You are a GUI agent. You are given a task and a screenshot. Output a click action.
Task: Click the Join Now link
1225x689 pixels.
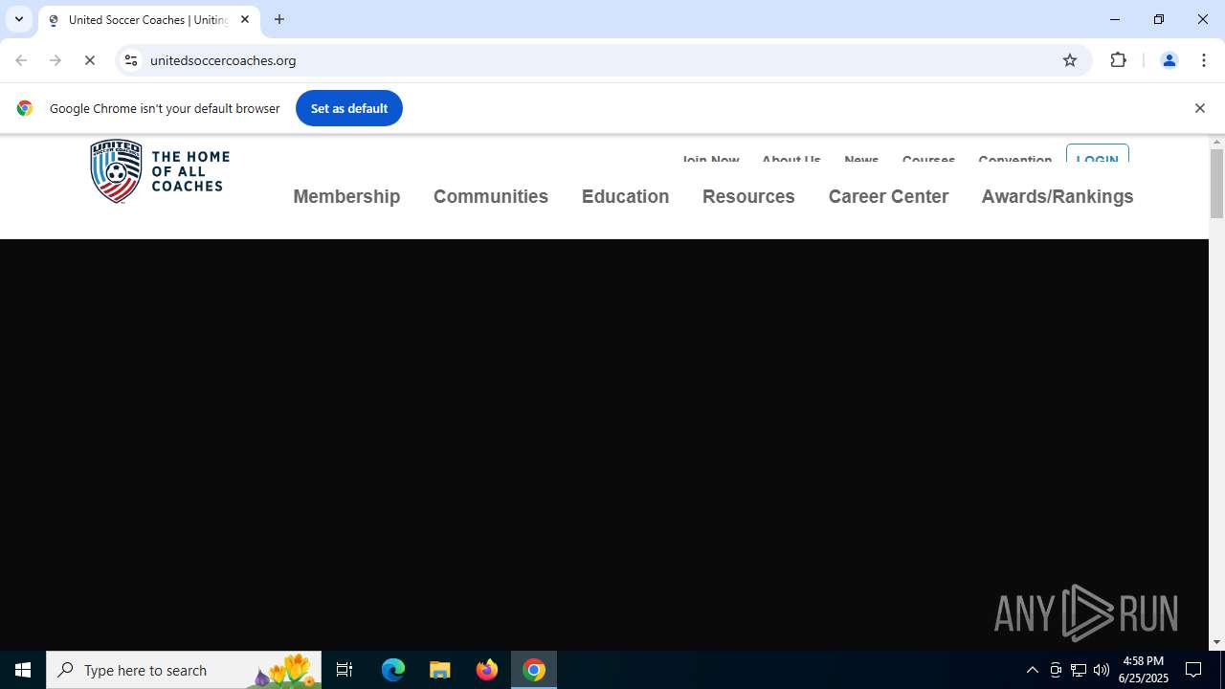click(710, 159)
